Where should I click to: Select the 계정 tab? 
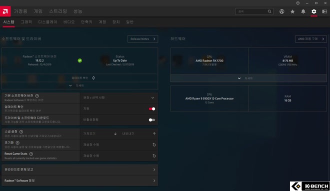pyautogui.click(x=102, y=22)
